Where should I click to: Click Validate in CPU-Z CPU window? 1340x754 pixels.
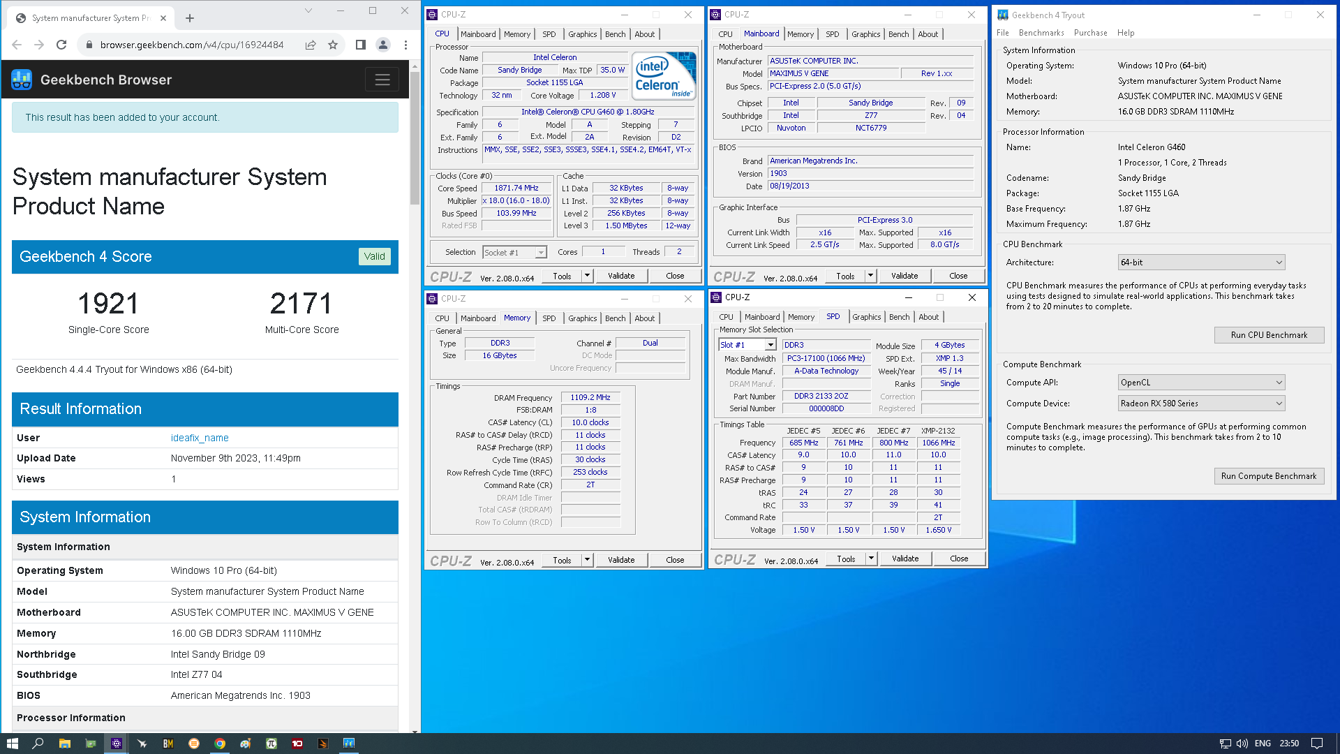(621, 276)
